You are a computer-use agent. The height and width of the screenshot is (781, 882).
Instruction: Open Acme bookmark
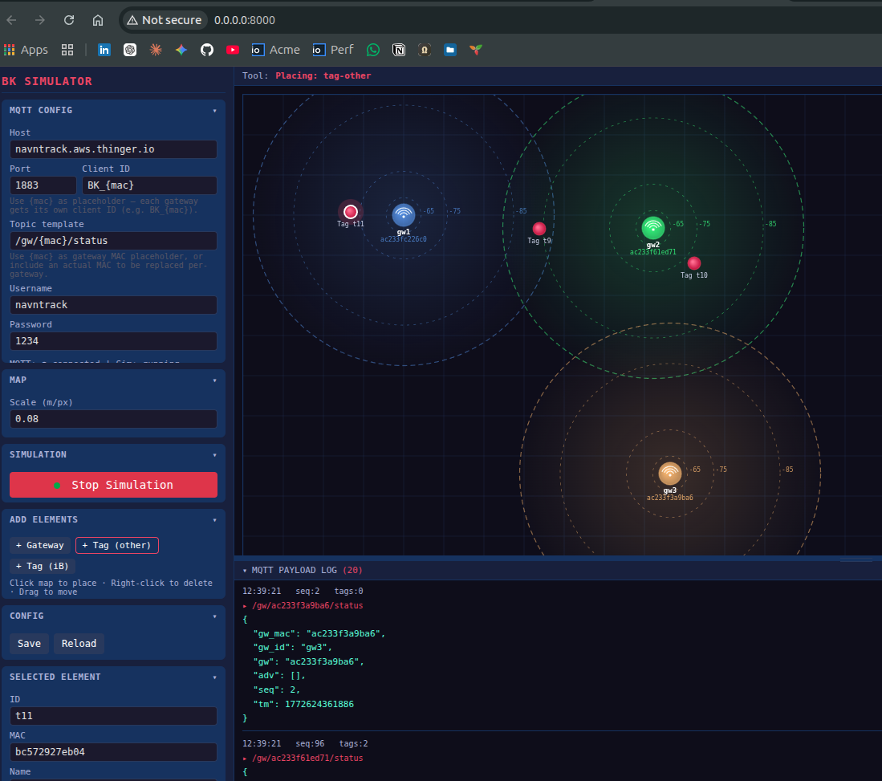click(x=275, y=50)
